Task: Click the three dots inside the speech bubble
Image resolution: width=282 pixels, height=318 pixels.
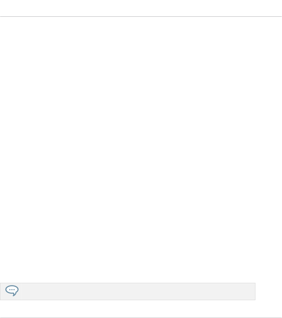Action: [x=12, y=290]
